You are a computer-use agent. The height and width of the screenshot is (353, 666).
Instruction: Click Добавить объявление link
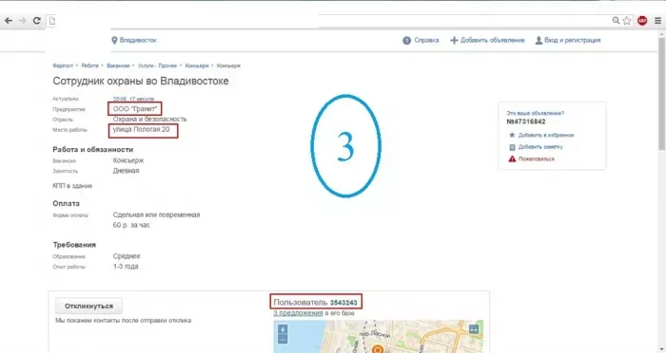click(x=492, y=40)
